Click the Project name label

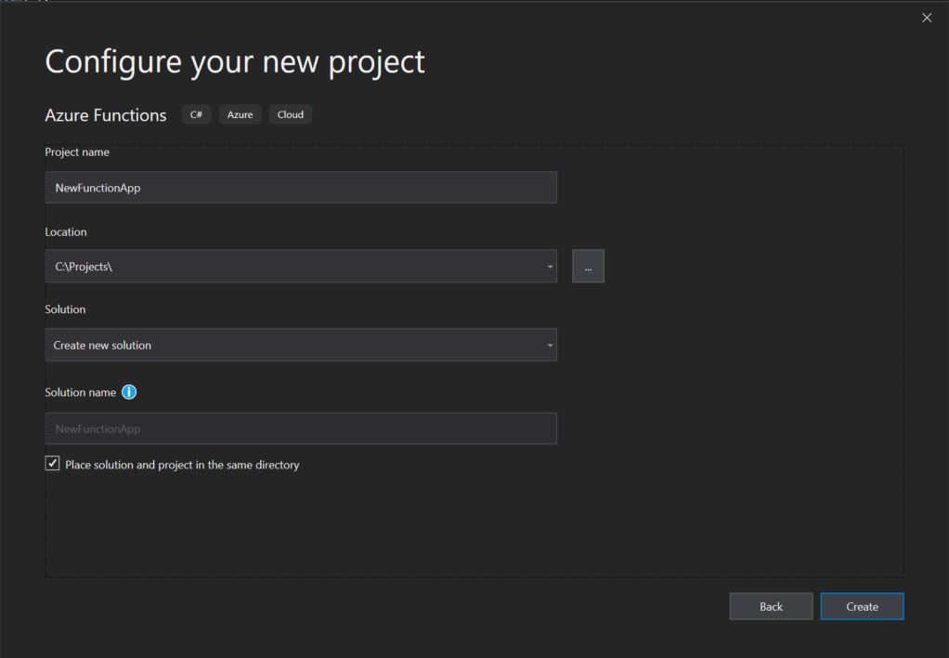[x=77, y=152]
